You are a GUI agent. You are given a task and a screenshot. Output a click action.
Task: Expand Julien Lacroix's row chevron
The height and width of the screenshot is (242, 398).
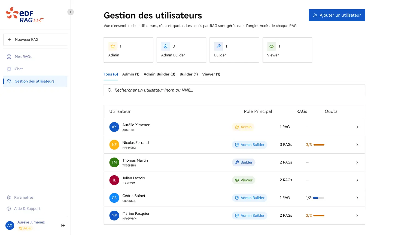(x=357, y=180)
